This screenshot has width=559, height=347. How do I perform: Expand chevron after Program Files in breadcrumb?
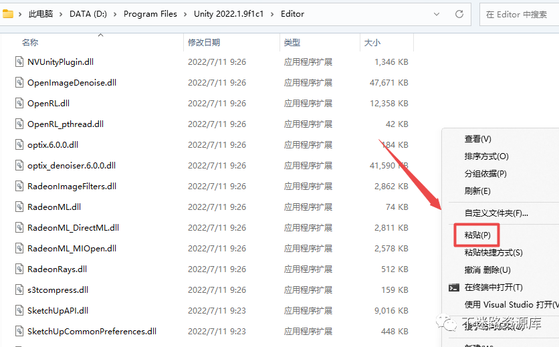tap(185, 14)
